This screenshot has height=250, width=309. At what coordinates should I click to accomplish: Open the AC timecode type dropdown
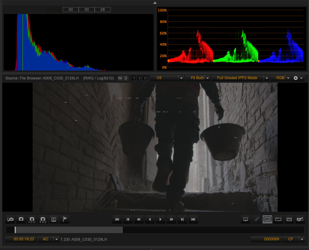[x=48, y=239]
